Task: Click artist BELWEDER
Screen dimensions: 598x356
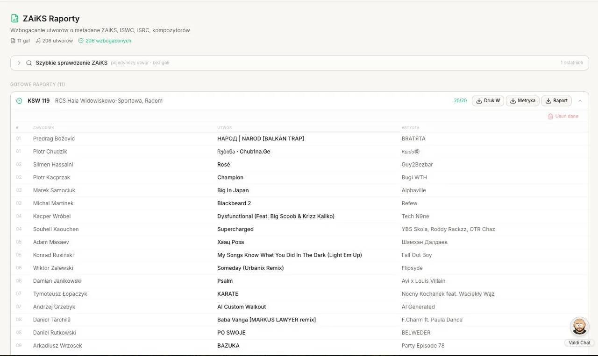Action: (416, 333)
